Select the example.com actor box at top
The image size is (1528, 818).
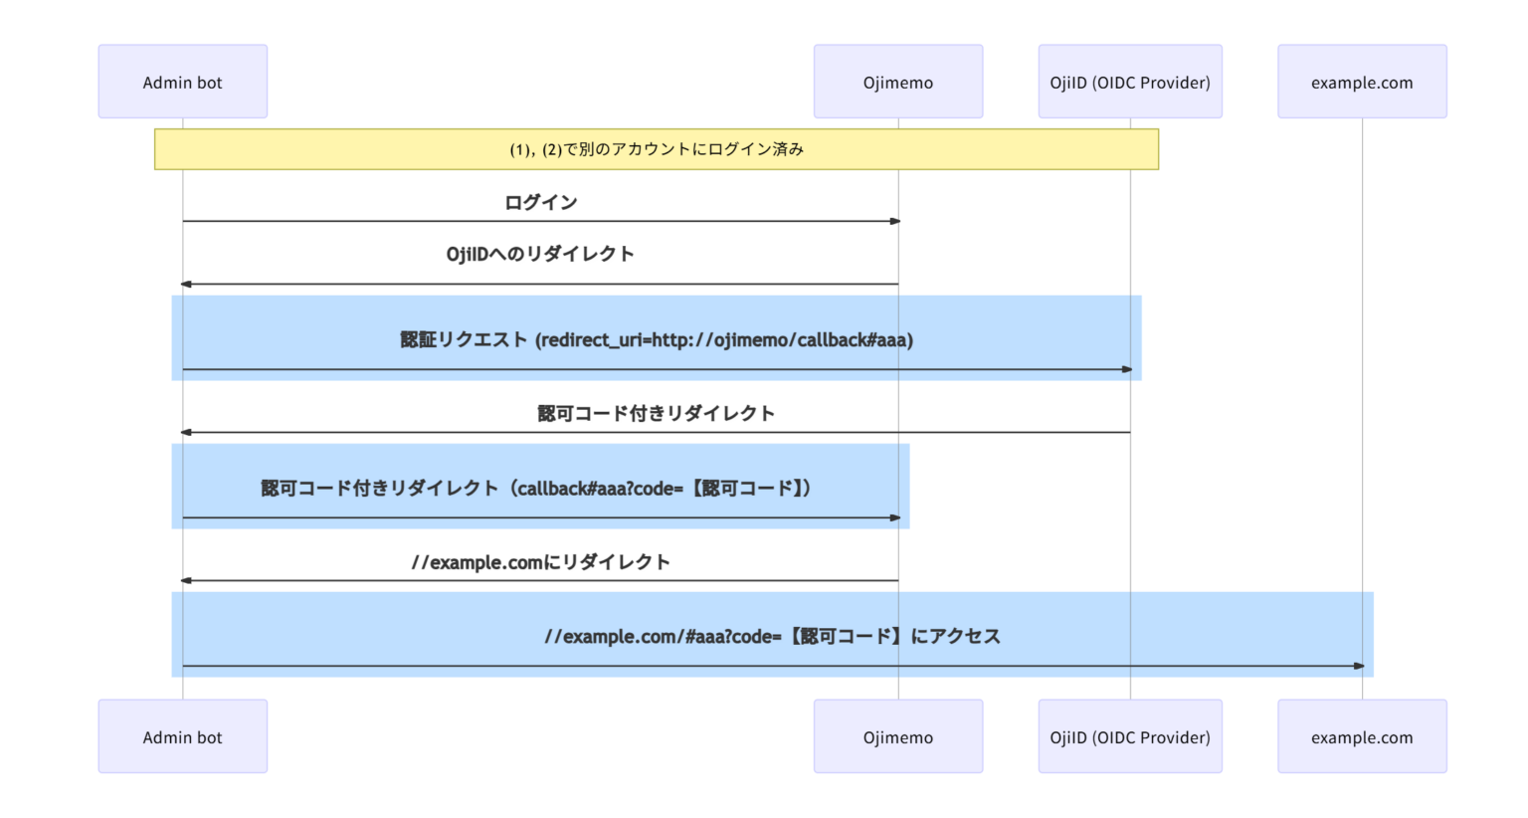point(1361,82)
